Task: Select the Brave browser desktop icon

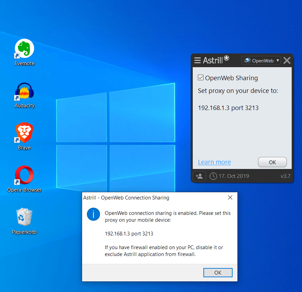Action: (24, 136)
